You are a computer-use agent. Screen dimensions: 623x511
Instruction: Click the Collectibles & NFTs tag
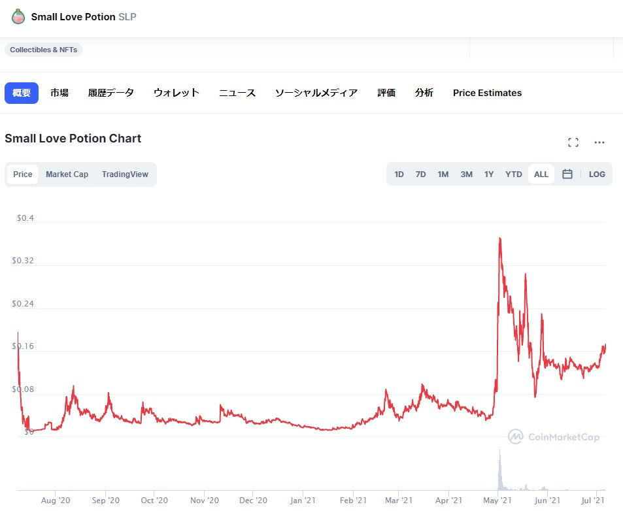tap(43, 50)
